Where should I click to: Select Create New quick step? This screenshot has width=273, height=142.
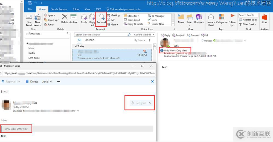156,24
